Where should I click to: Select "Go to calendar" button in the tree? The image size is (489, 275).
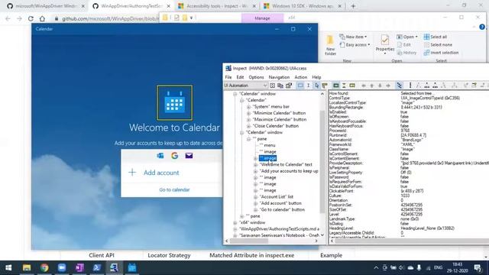click(282, 210)
